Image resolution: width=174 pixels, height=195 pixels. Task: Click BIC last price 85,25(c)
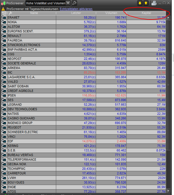[90, 72]
